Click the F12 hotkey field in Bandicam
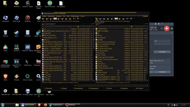The height and width of the screenshot is (107, 190). tap(162, 41)
